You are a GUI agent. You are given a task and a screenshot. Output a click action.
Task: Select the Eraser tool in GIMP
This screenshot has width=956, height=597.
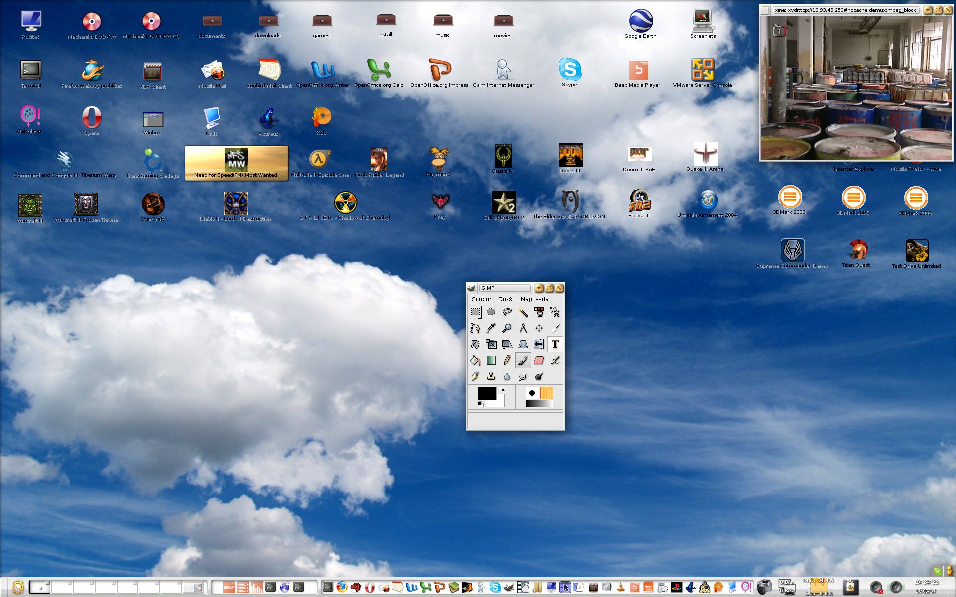coord(539,360)
